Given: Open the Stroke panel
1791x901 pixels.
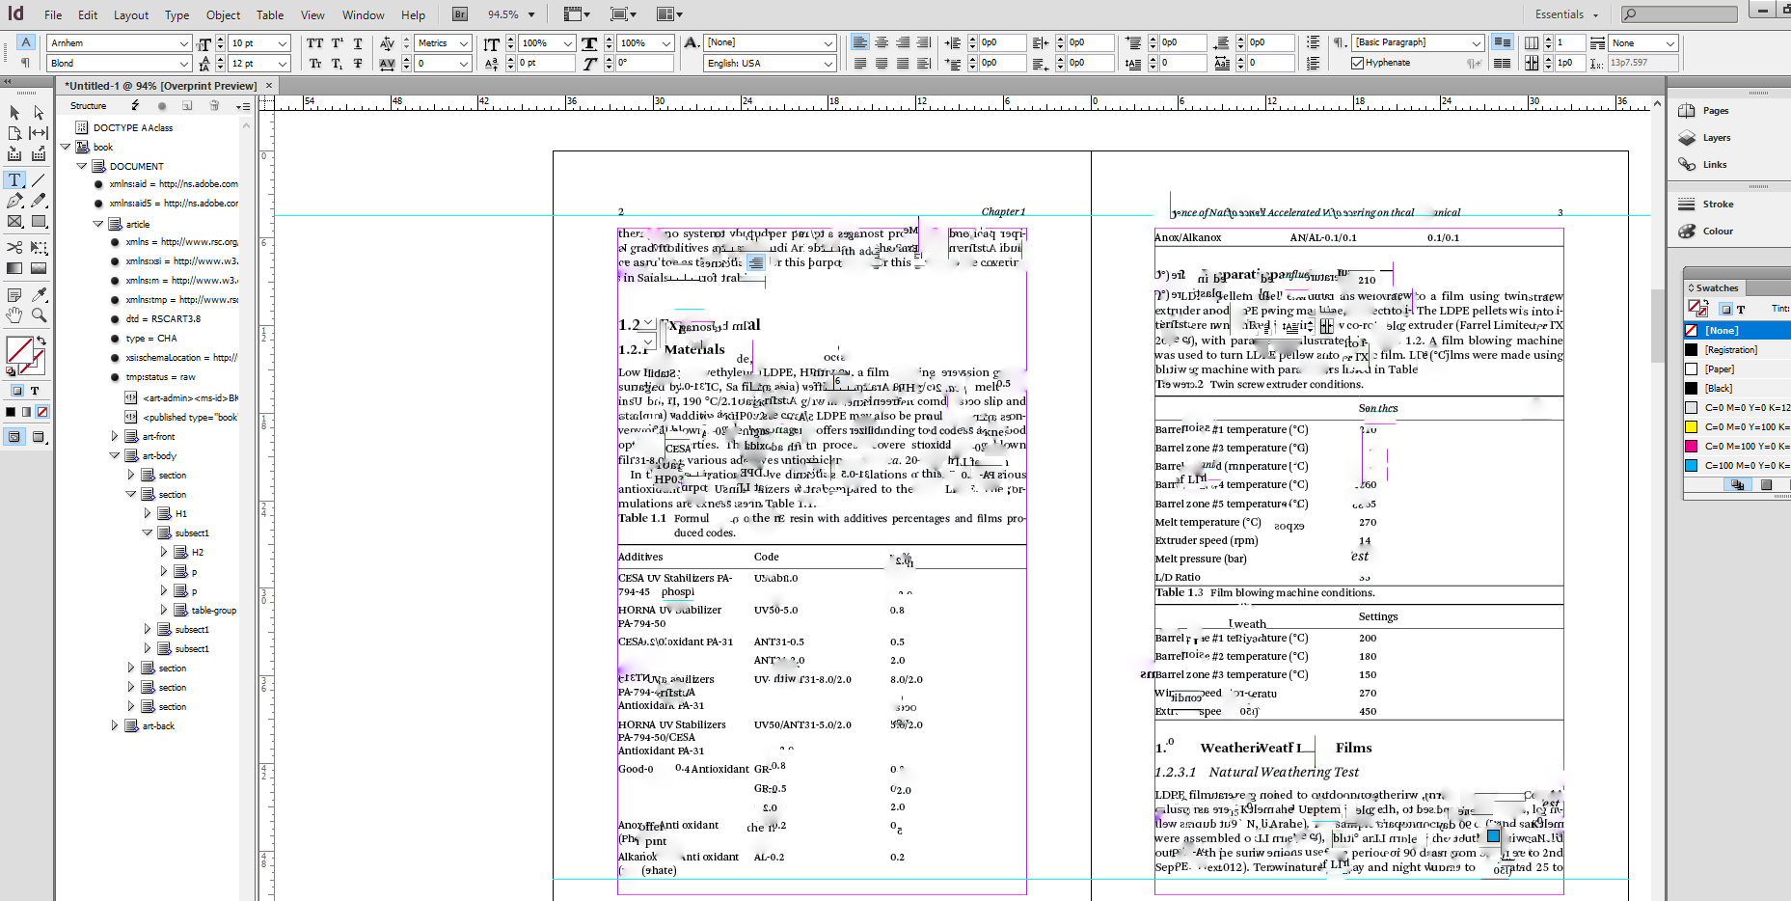Looking at the screenshot, I should [1716, 204].
